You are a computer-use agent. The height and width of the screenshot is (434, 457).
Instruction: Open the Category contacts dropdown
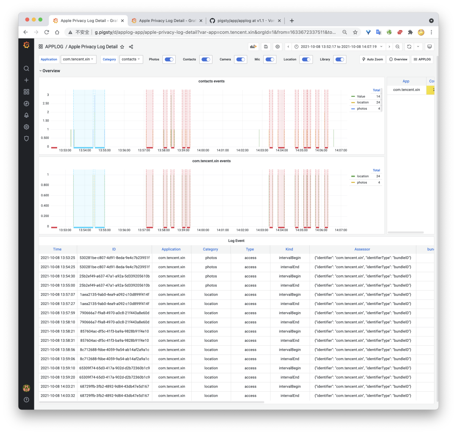[131, 59]
